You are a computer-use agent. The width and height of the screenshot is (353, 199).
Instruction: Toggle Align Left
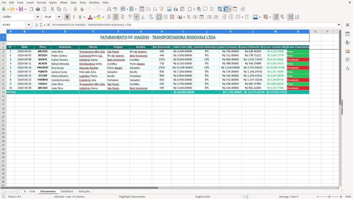(109, 17)
